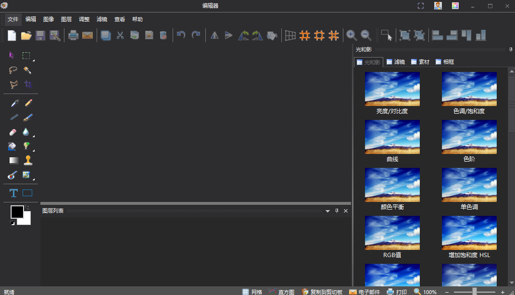Click the black foreground color swatch
The image size is (515, 295).
click(x=17, y=212)
